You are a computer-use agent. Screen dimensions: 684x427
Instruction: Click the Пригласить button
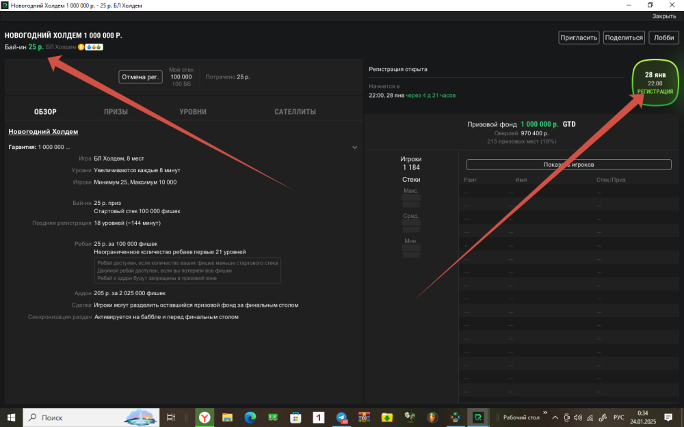pyautogui.click(x=579, y=38)
